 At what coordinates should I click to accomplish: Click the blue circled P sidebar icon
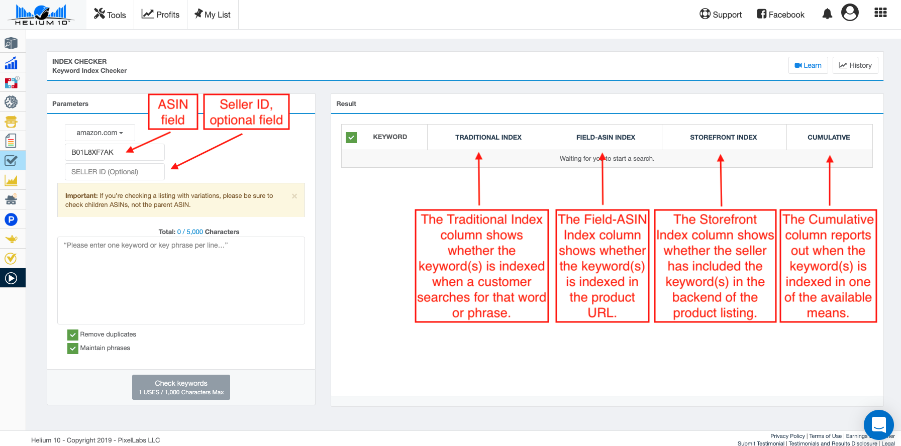point(11,219)
